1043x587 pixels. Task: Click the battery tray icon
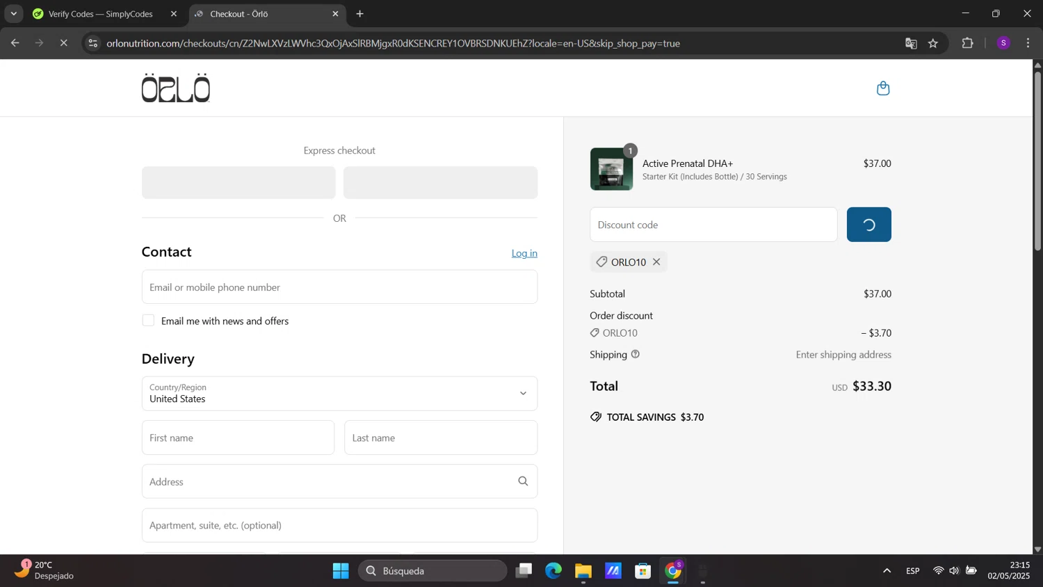(971, 571)
